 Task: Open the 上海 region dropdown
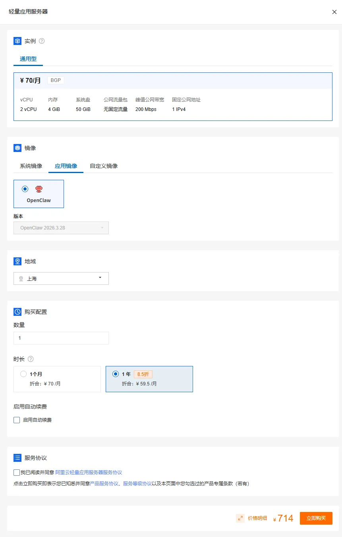61,278
